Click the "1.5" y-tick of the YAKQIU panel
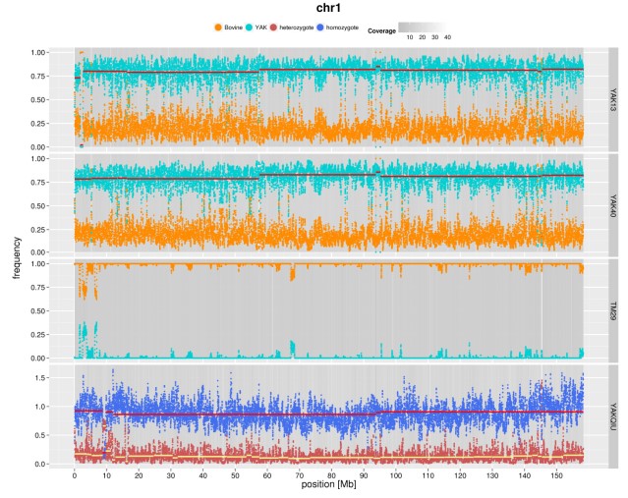This screenshot has height=498, width=628. pyautogui.click(x=40, y=378)
